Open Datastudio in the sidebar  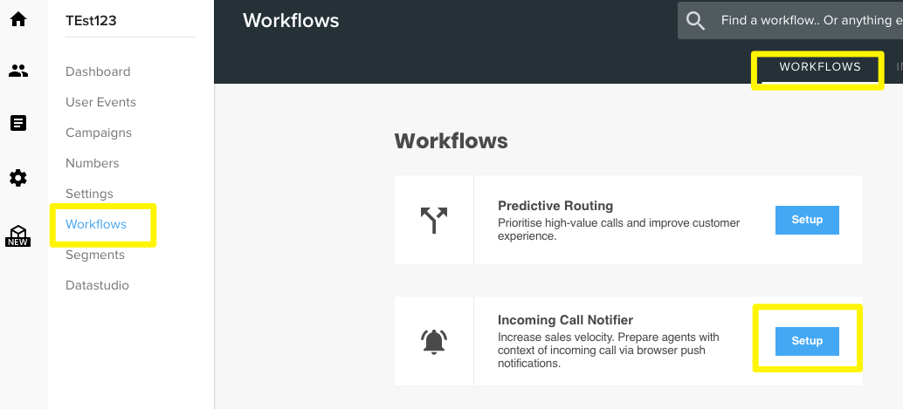click(x=97, y=285)
